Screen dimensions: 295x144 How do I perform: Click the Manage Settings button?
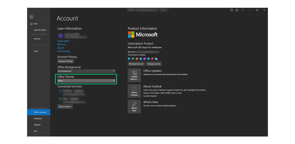tap(65, 61)
